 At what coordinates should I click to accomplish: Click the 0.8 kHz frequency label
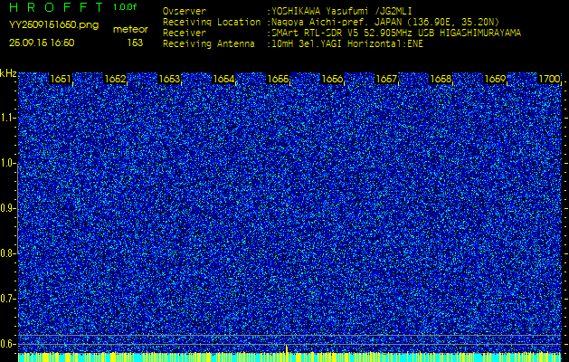7,253
